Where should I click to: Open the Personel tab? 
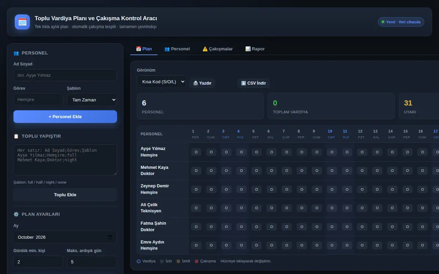177,49
